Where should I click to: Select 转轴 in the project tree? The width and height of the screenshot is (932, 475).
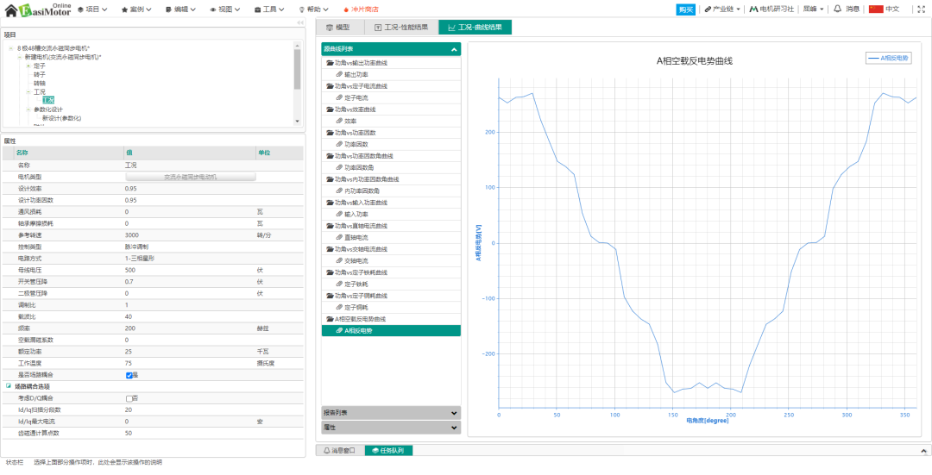[x=39, y=83]
